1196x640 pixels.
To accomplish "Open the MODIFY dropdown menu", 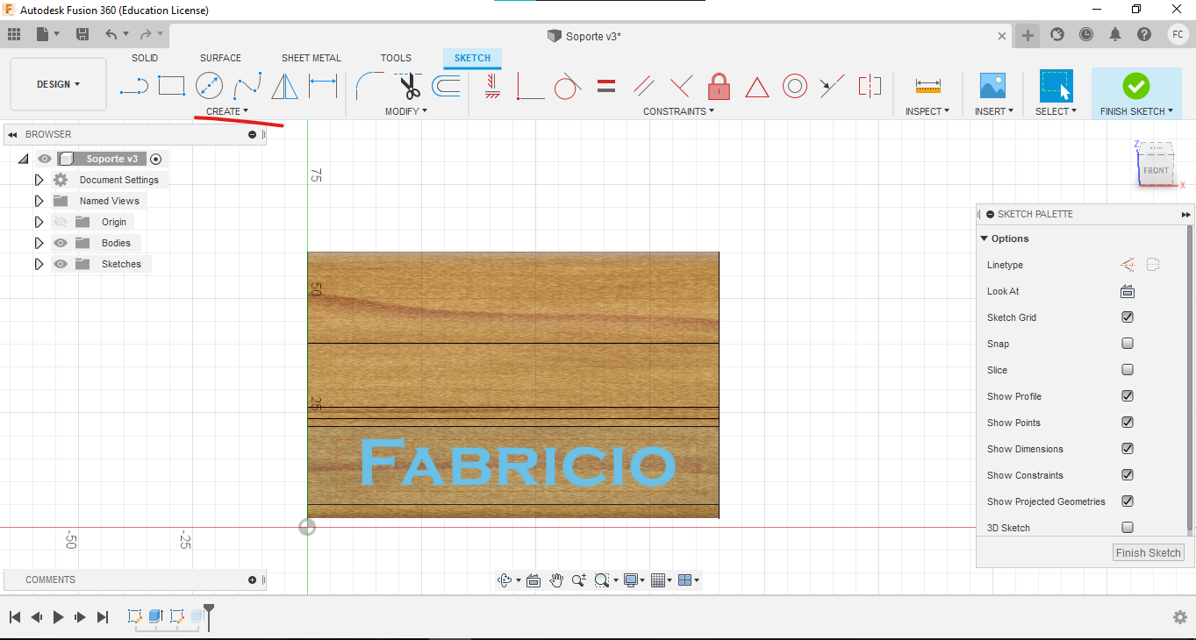I will [406, 111].
